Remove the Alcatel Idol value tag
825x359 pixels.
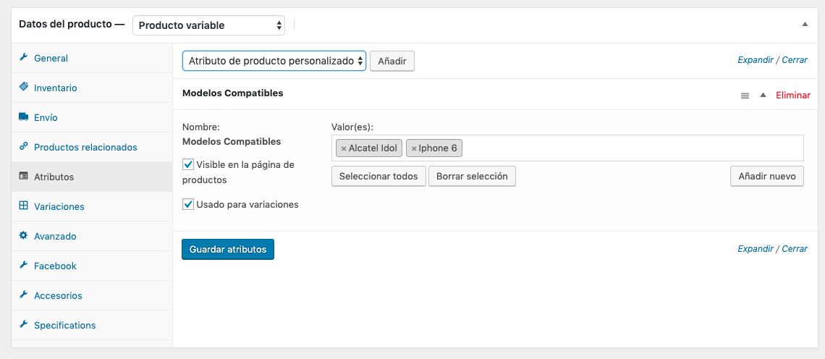(x=344, y=148)
